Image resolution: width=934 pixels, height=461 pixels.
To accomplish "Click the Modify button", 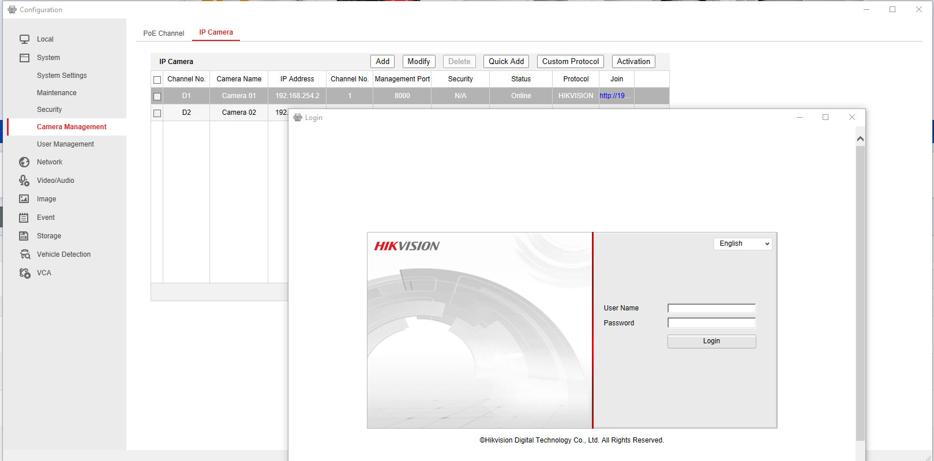I will (419, 62).
